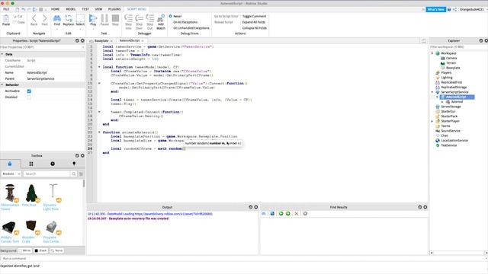Image resolution: width=488 pixels, height=274 pixels.
Task: Collapse the ServerScriptService tree node
Action: coord(432,92)
